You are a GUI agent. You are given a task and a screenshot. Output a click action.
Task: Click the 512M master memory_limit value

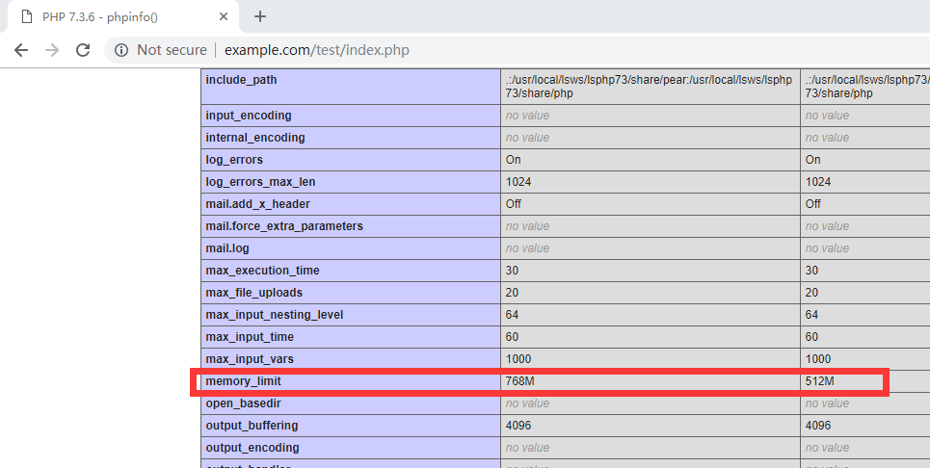[x=820, y=381]
